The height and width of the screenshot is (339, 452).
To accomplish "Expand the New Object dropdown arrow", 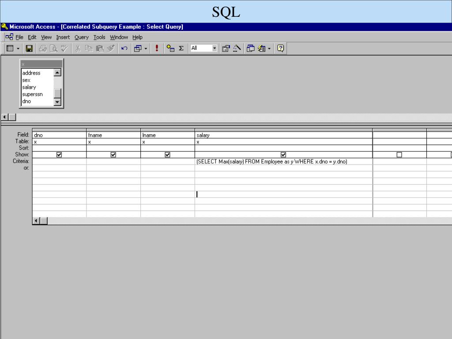I will click(x=269, y=49).
